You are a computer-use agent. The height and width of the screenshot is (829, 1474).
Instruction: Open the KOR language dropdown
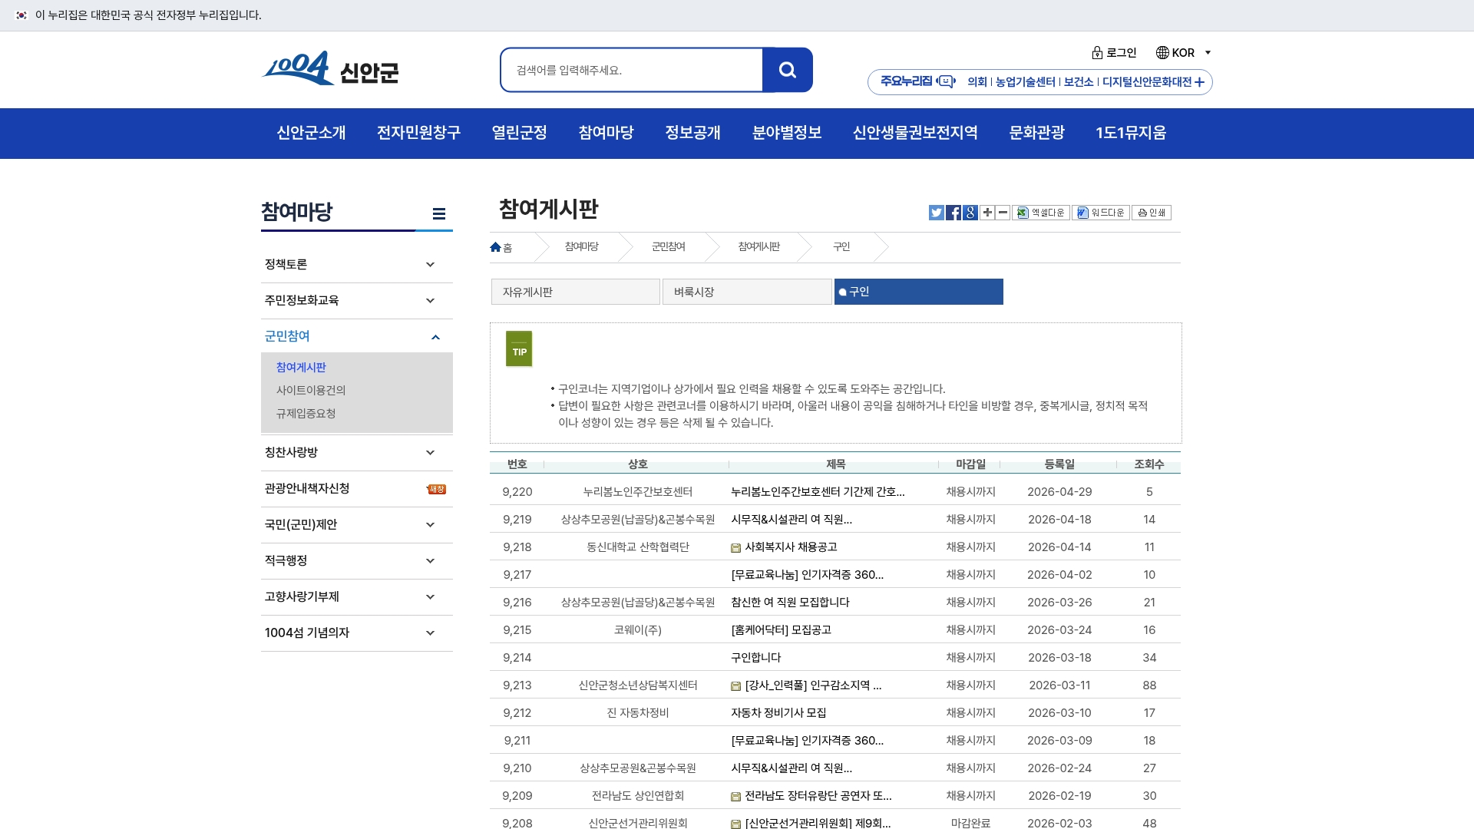(1183, 52)
